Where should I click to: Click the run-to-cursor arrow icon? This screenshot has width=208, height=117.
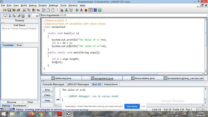point(23,16)
